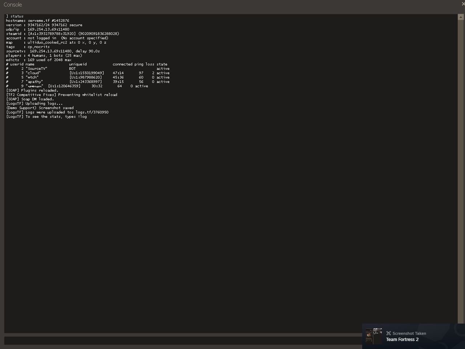
Task: Click player "cloud" in the status list
Action: click(x=33, y=73)
